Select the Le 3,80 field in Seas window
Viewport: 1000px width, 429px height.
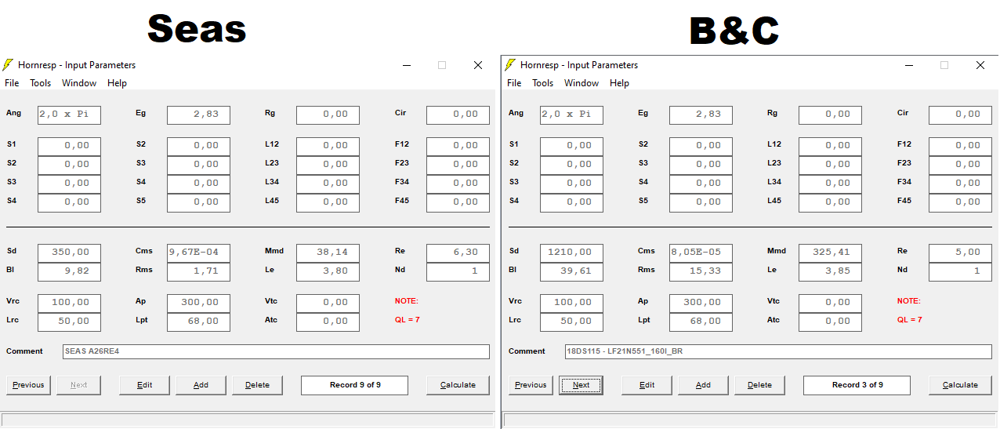point(328,271)
